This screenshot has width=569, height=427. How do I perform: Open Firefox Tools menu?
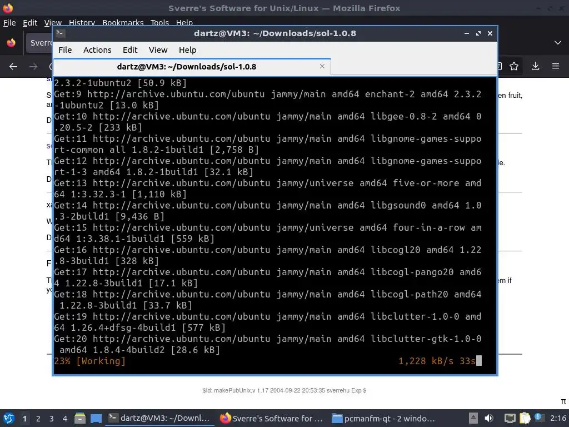159,22
